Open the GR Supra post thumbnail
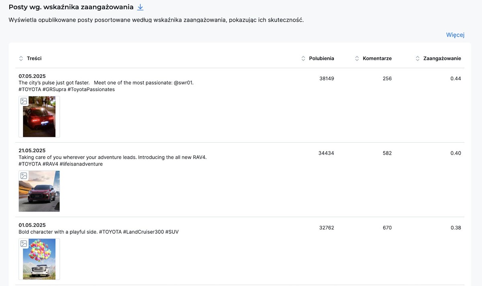Screen dimensions: 482x286 pos(39,116)
